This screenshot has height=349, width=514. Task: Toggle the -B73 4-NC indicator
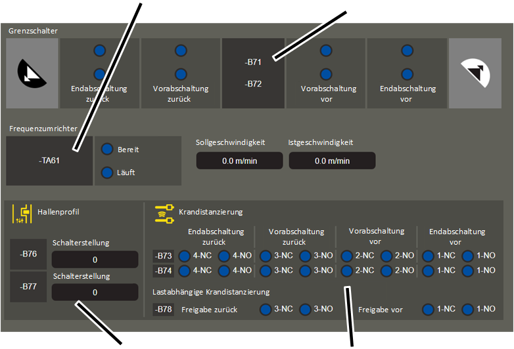(x=185, y=256)
